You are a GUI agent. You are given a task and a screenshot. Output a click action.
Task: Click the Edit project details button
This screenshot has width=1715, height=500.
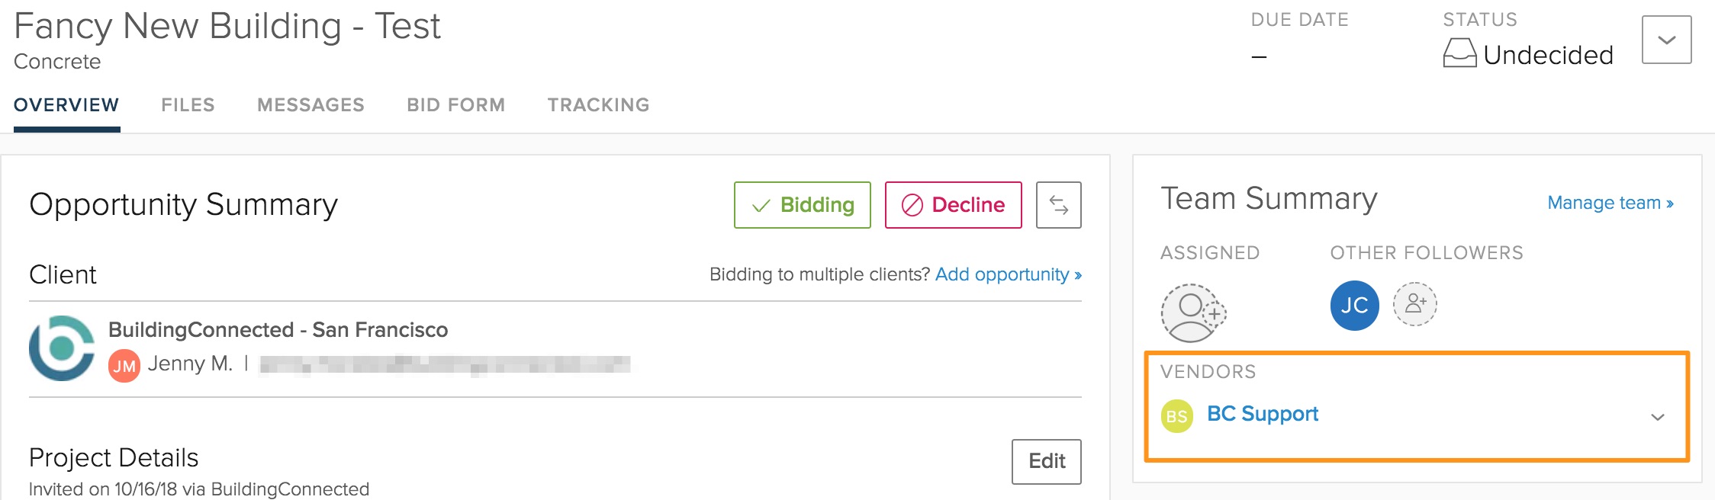pyautogui.click(x=1046, y=461)
